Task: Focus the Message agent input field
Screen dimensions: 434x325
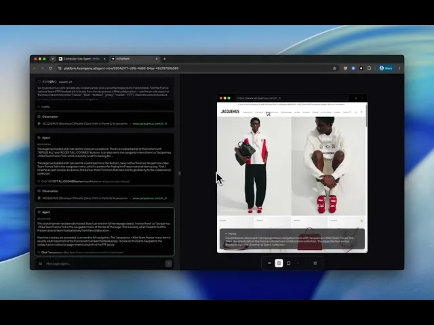Action: (104, 263)
